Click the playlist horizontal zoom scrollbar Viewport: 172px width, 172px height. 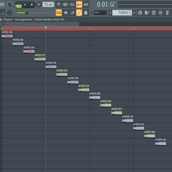point(42,24)
